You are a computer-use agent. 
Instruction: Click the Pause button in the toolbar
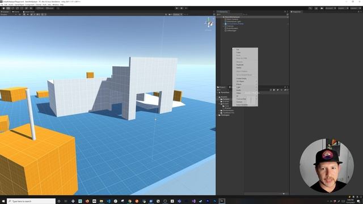pos(181,8)
